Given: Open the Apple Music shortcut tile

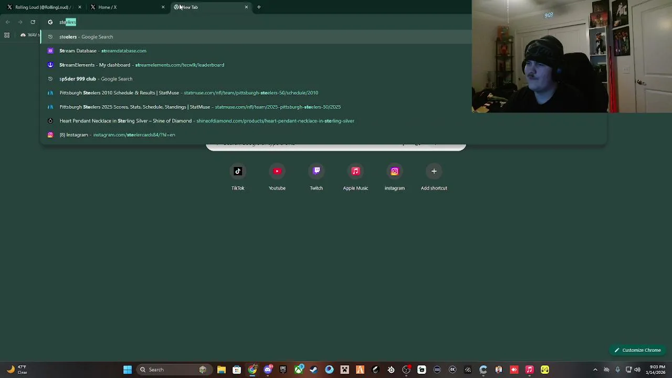Looking at the screenshot, I should (x=355, y=177).
